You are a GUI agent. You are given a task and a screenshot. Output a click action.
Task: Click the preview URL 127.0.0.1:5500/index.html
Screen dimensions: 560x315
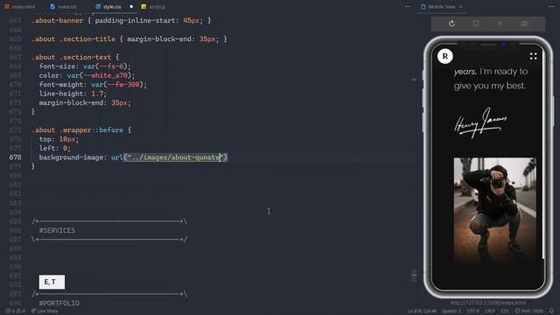(488, 303)
